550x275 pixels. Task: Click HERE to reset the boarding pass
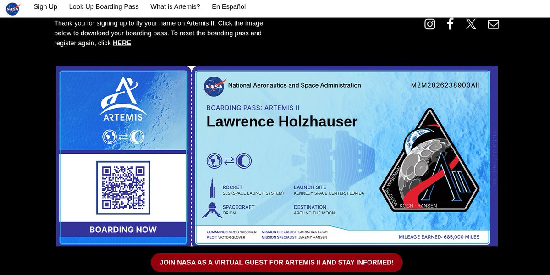pos(122,43)
